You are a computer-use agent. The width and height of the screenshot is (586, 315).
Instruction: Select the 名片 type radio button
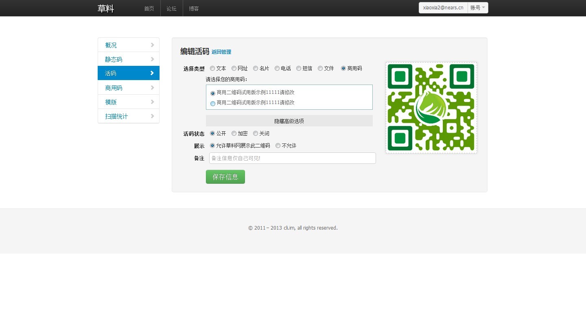coord(256,68)
